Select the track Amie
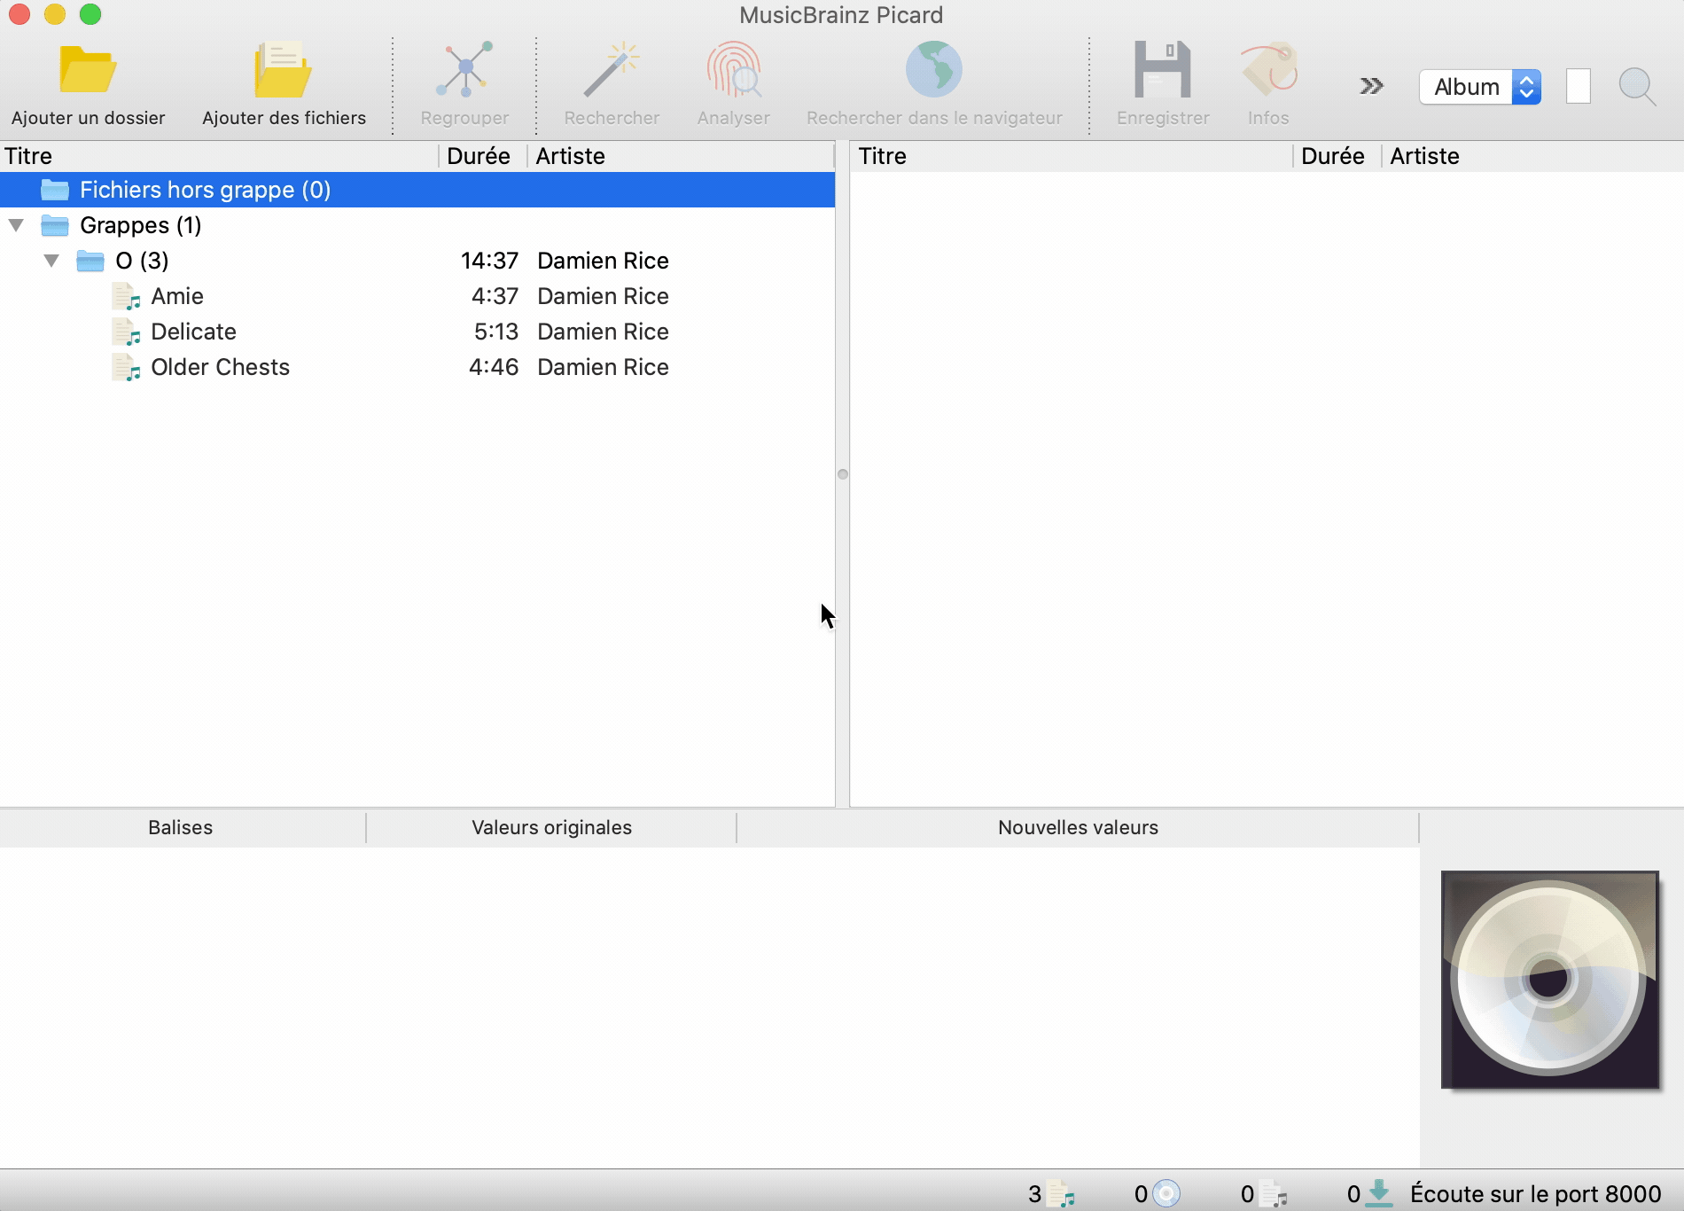The width and height of the screenshot is (1684, 1211). click(x=417, y=296)
